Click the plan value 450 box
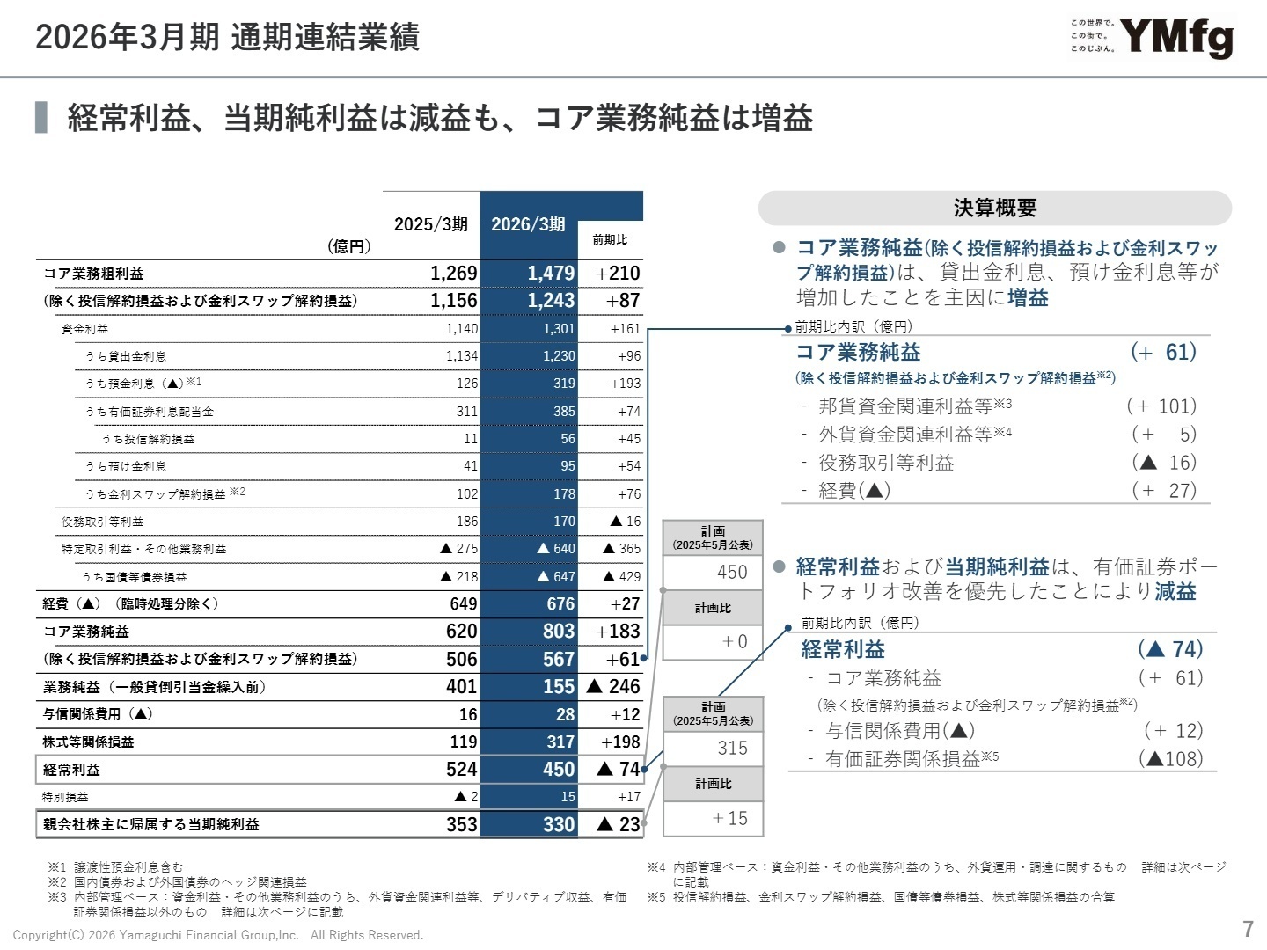 pyautogui.click(x=713, y=572)
